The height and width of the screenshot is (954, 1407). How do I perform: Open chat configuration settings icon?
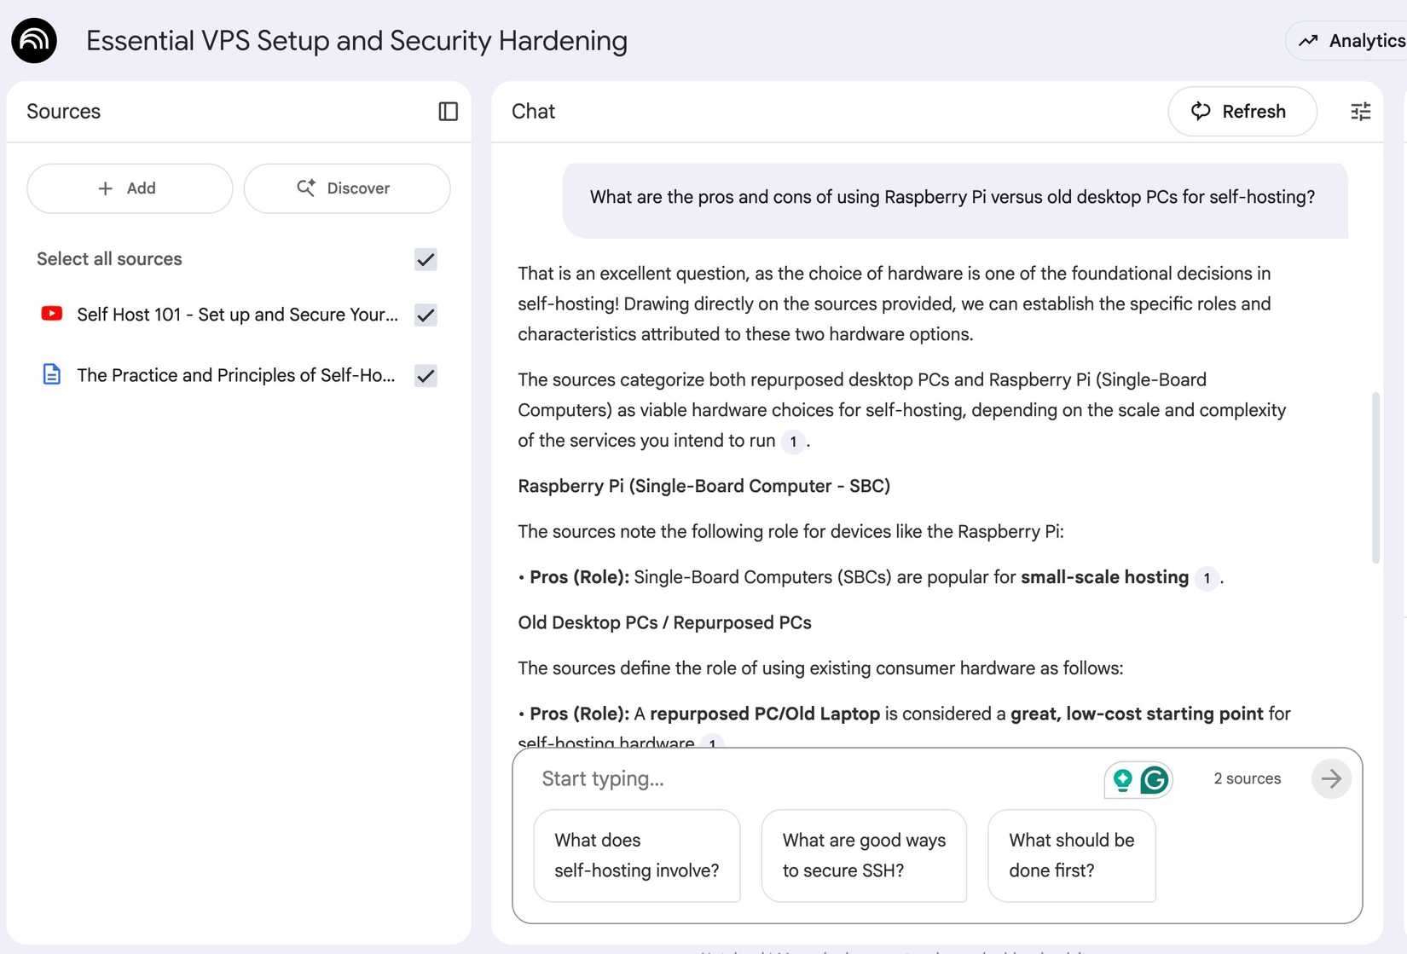click(x=1360, y=112)
